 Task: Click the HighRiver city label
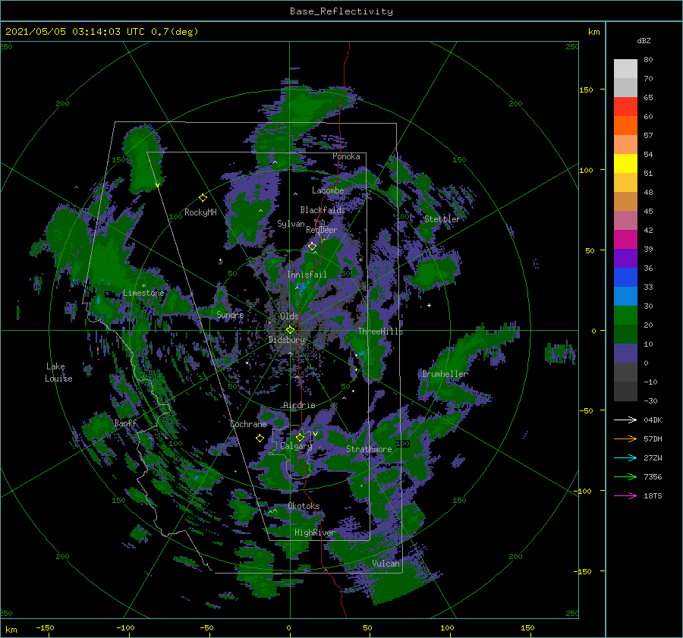[x=314, y=533]
